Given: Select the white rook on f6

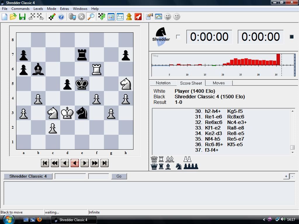Looking at the screenshot, I should [x=96, y=69].
